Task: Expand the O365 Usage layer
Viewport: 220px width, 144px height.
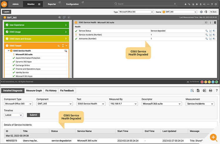Action: click(36, 32)
